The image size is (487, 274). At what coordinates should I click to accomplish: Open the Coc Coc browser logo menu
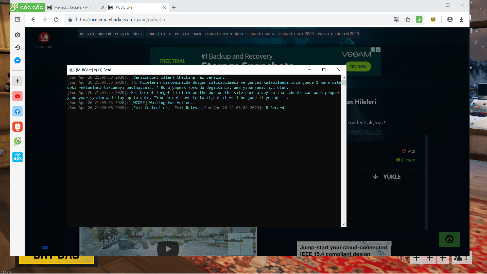pos(27,7)
